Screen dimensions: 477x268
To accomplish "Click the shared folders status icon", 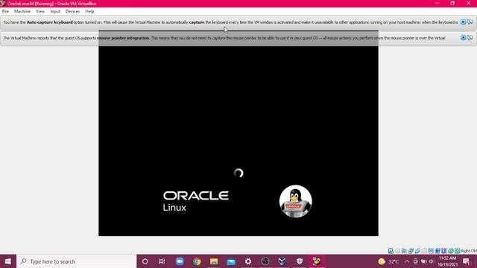I will click(x=424, y=251).
